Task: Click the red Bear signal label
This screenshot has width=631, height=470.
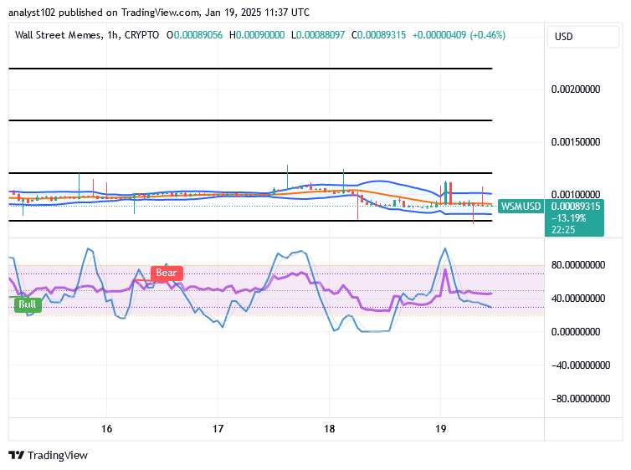Action: coord(167,273)
